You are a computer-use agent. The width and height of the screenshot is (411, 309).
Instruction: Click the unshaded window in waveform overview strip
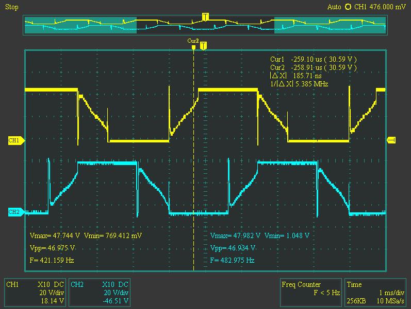pos(205,26)
